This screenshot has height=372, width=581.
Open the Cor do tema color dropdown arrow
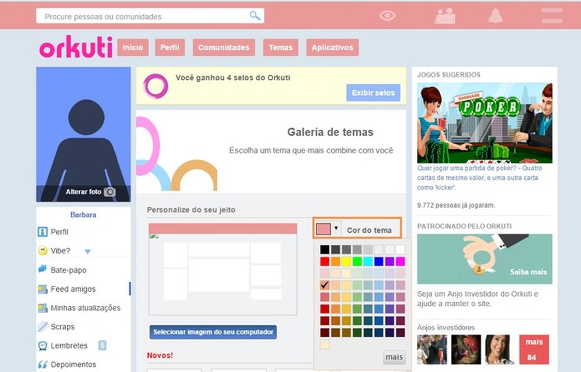(336, 228)
